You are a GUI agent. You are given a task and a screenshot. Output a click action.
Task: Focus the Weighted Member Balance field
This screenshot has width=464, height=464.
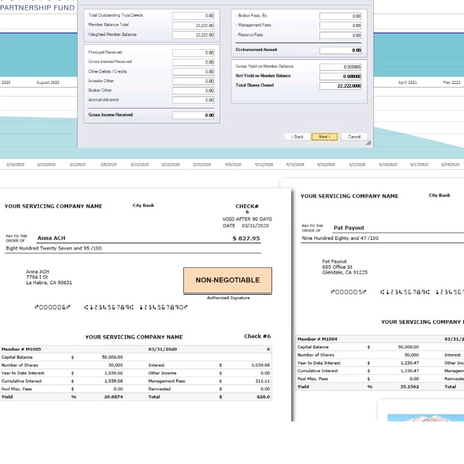pyautogui.click(x=193, y=35)
